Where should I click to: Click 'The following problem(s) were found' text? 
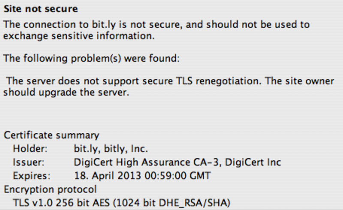[91, 58]
